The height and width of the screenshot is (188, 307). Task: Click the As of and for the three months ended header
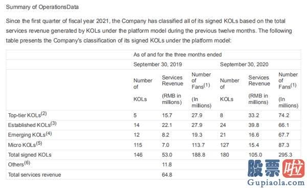[178, 55]
